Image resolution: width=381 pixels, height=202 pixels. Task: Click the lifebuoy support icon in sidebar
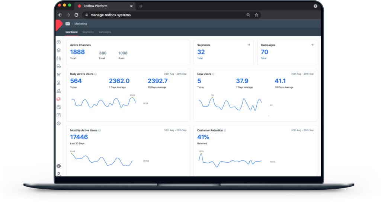58,166
